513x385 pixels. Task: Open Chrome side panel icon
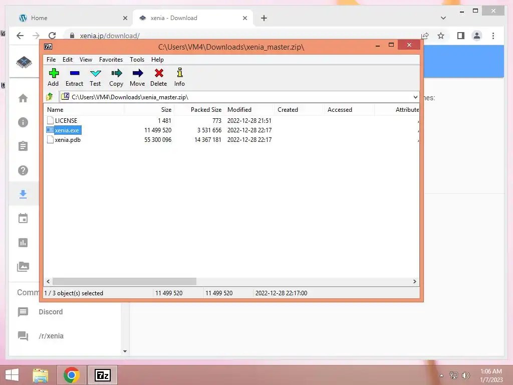[x=461, y=36]
